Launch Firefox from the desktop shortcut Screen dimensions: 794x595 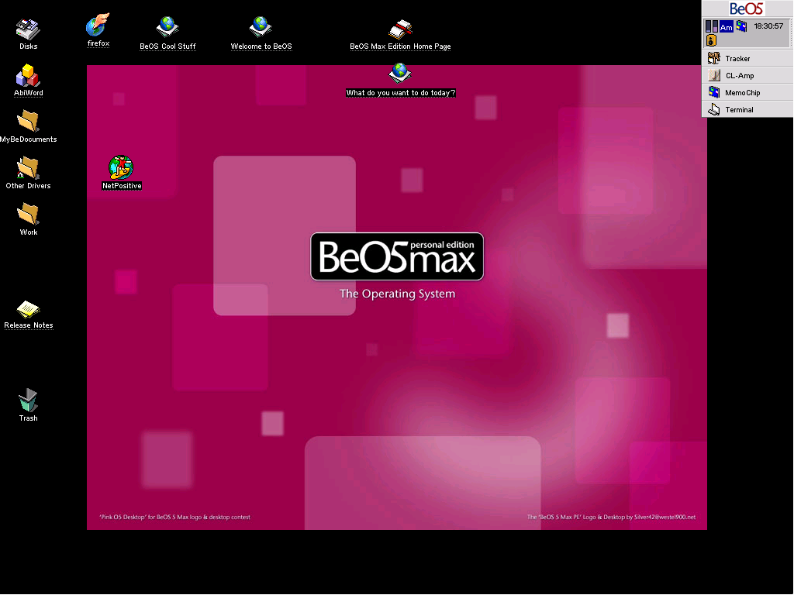[x=98, y=26]
